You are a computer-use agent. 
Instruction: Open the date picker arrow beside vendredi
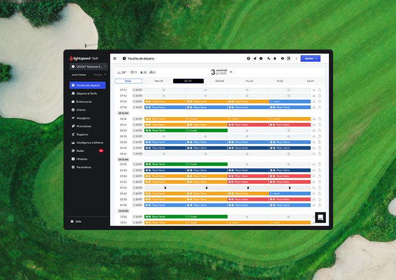coord(231,72)
